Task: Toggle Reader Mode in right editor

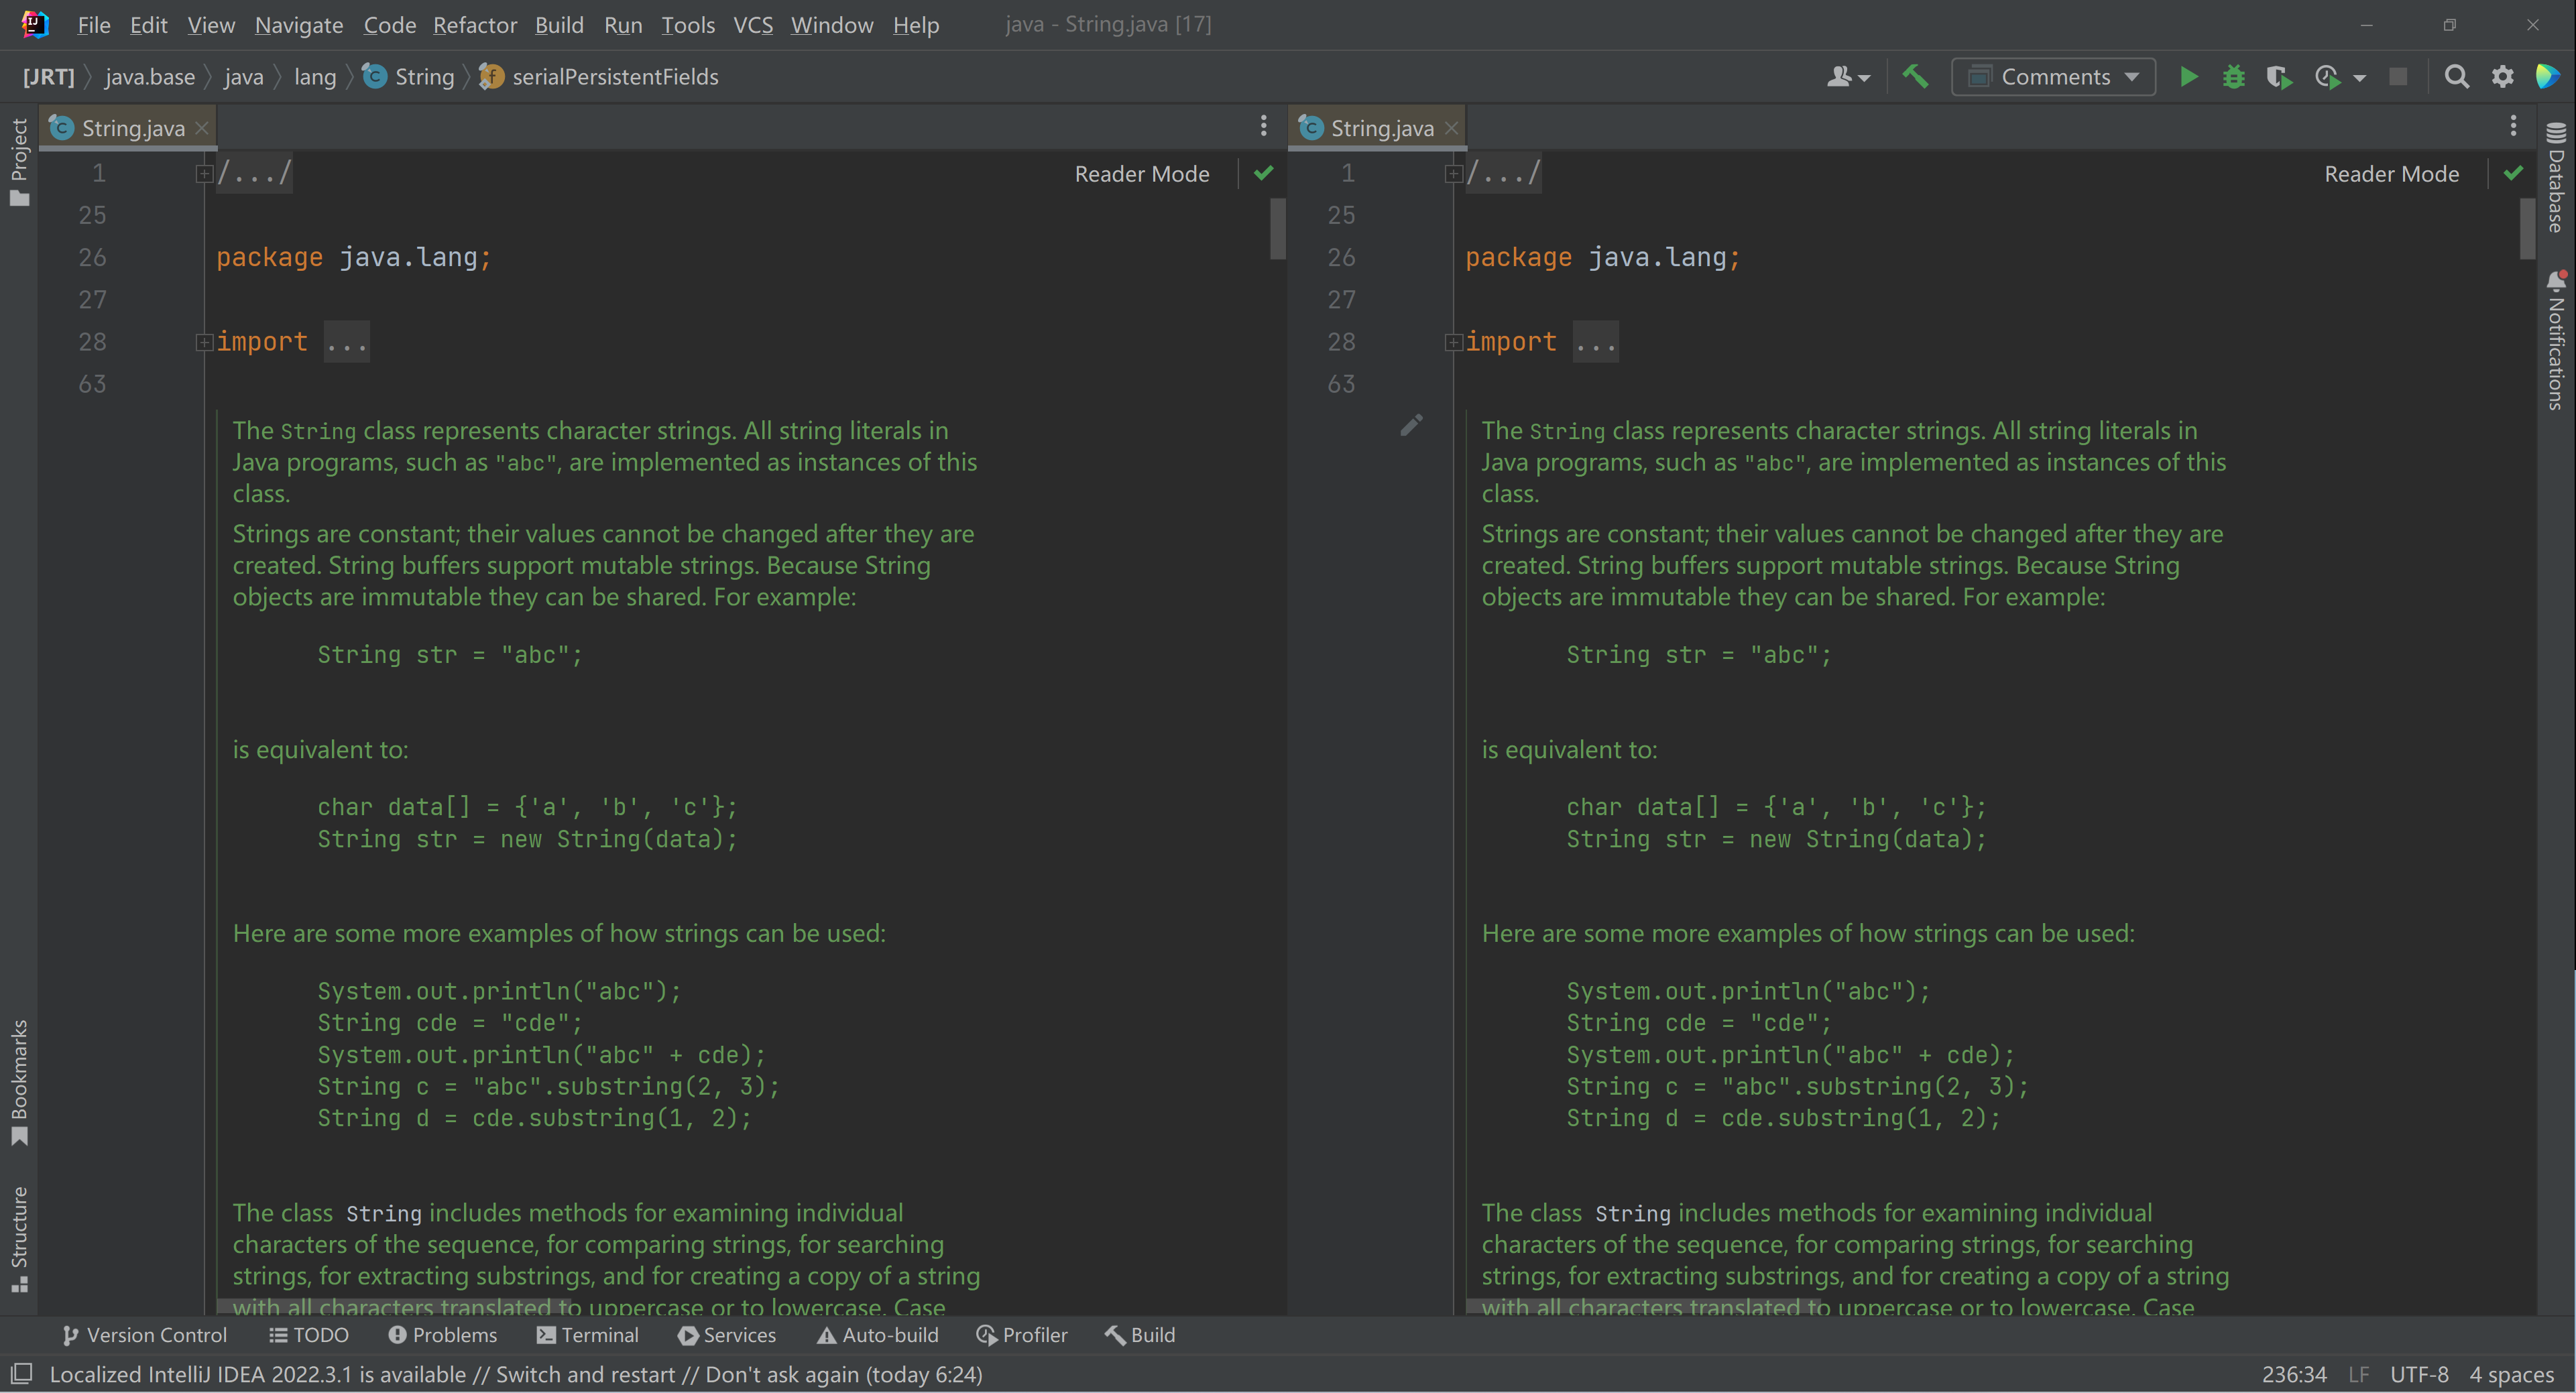Action: 2391,173
